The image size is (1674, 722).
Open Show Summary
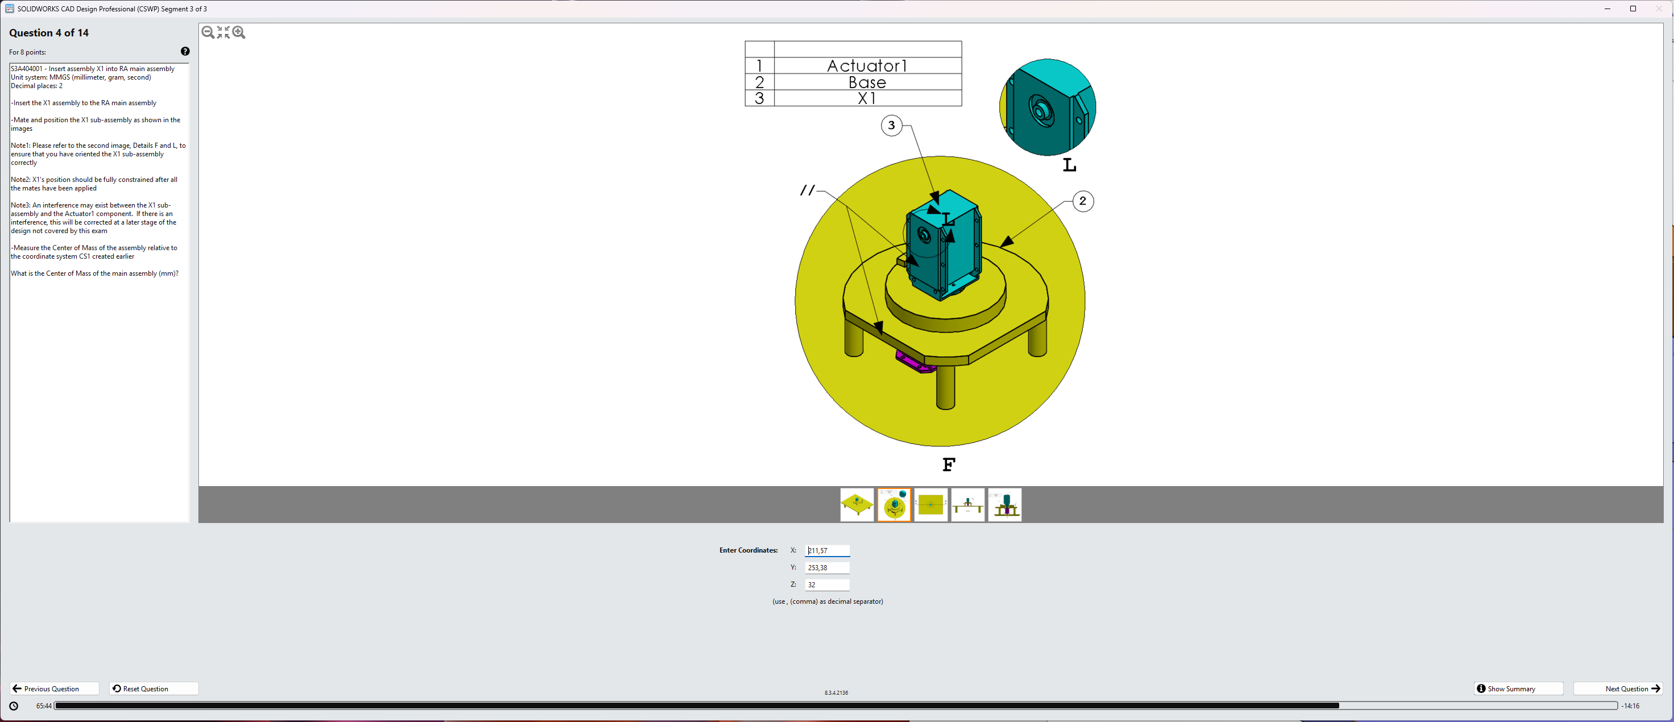(x=1518, y=688)
